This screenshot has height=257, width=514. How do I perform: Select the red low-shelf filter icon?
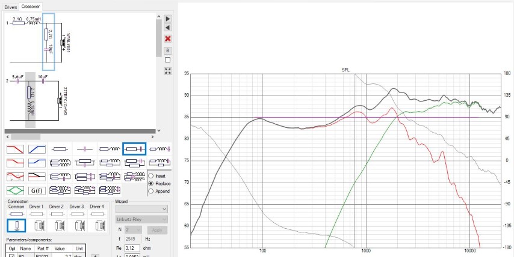tap(15, 163)
